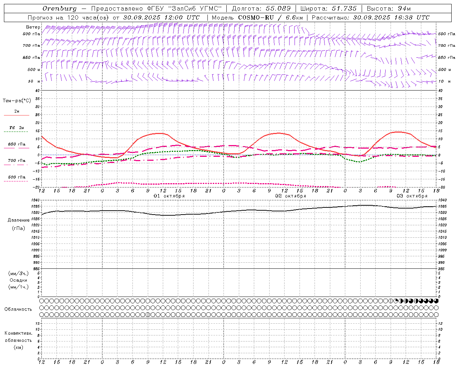Click the "Облачность" cloud cover label
This screenshot has height=365, width=457.
[18, 309]
